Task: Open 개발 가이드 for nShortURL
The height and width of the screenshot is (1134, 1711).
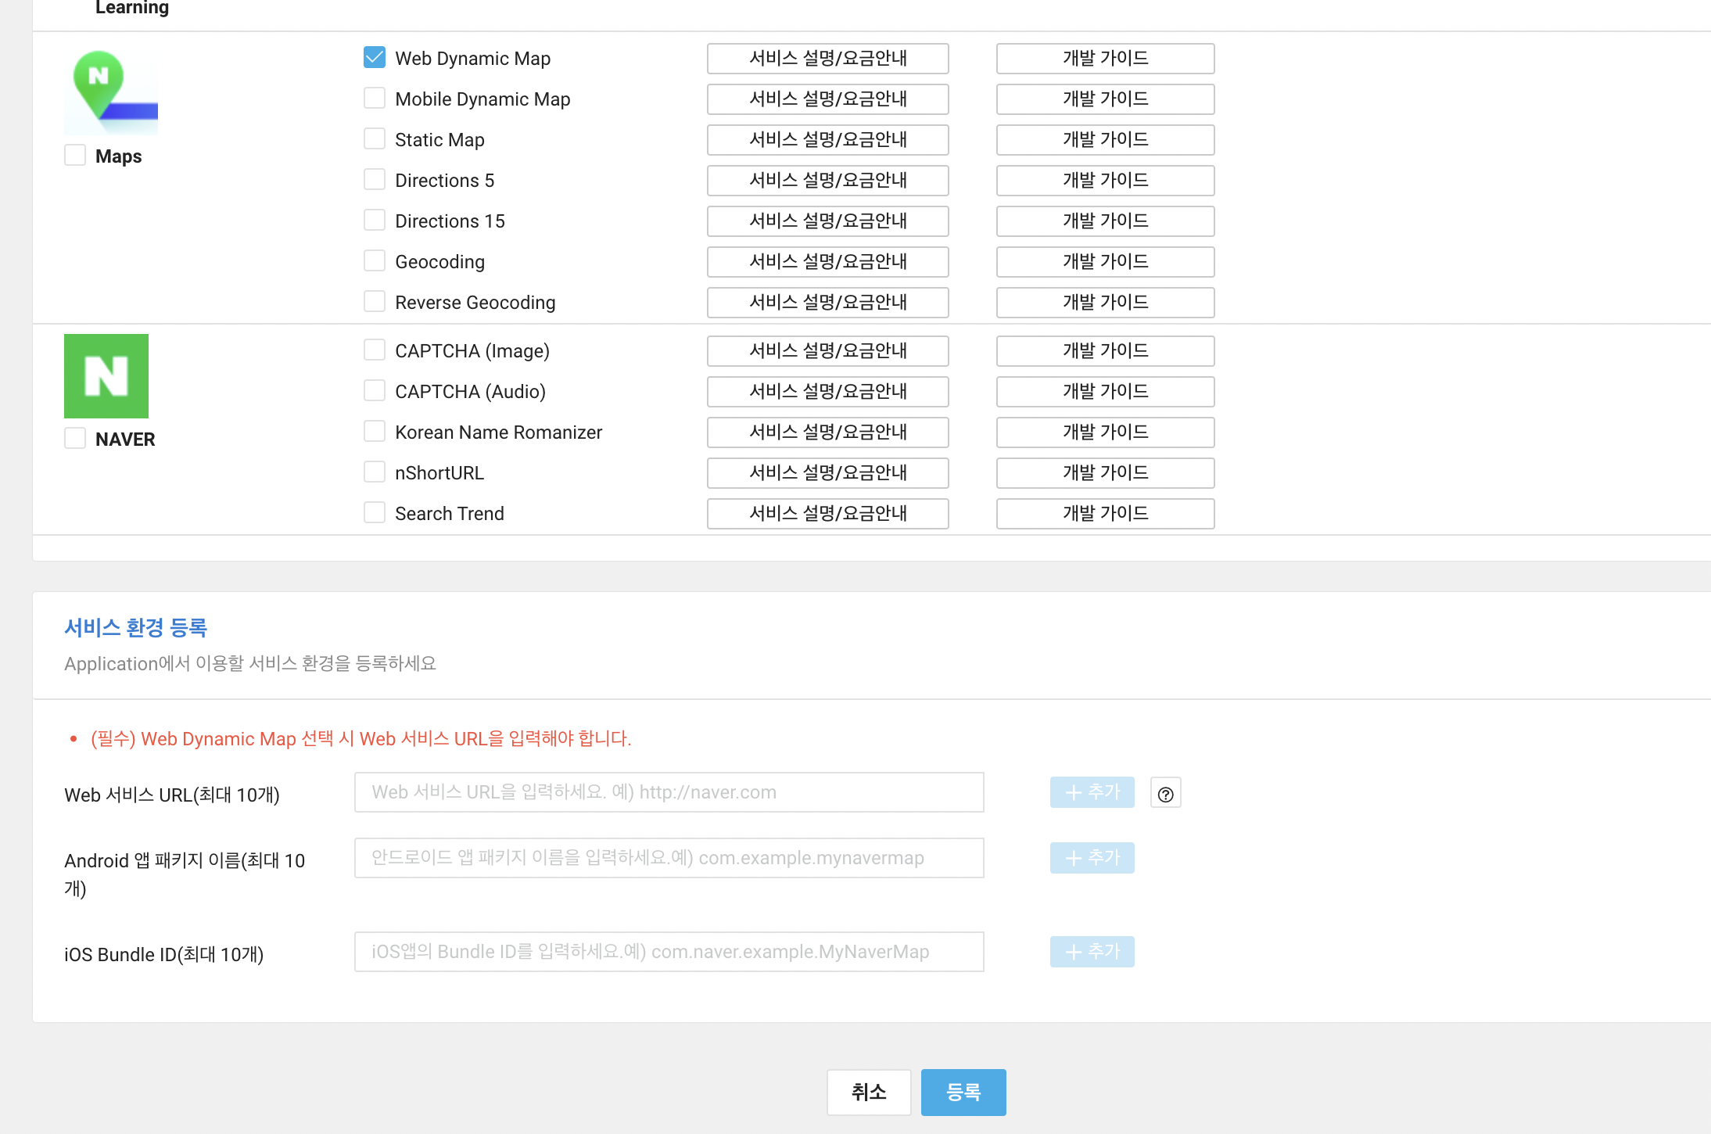Action: coord(1106,473)
